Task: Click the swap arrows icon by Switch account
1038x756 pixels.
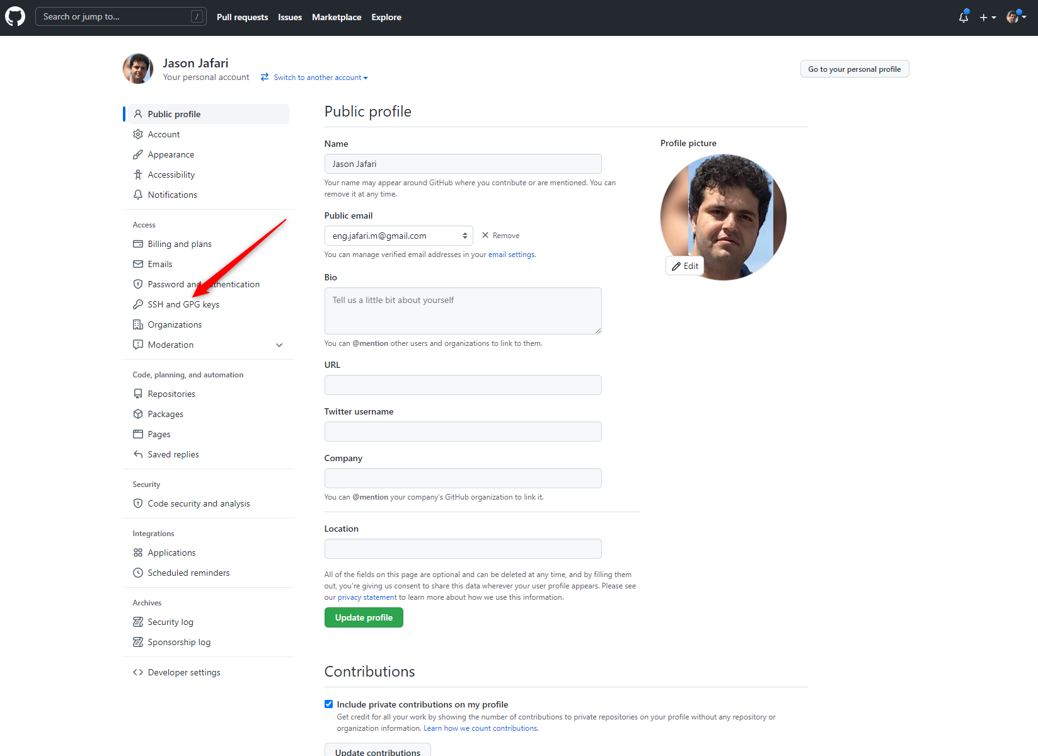Action: click(265, 77)
